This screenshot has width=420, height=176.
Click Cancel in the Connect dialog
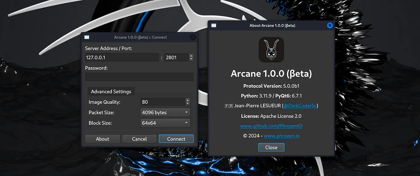pos(139,139)
